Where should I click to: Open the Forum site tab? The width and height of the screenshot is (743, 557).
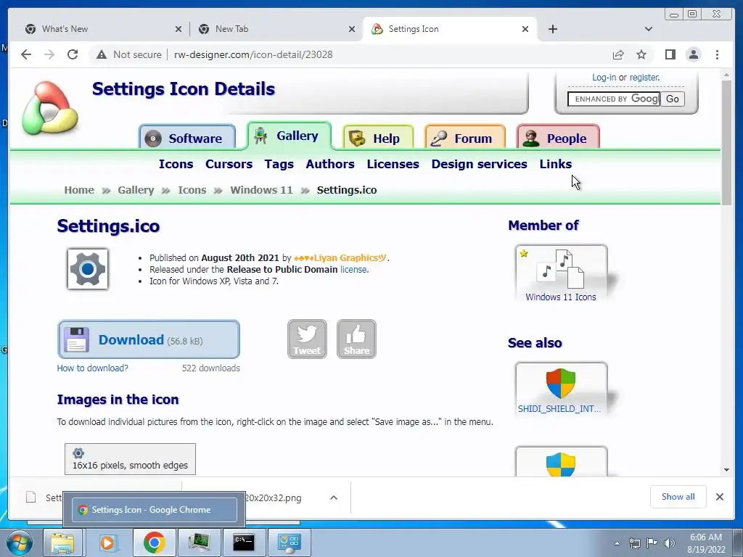(465, 138)
